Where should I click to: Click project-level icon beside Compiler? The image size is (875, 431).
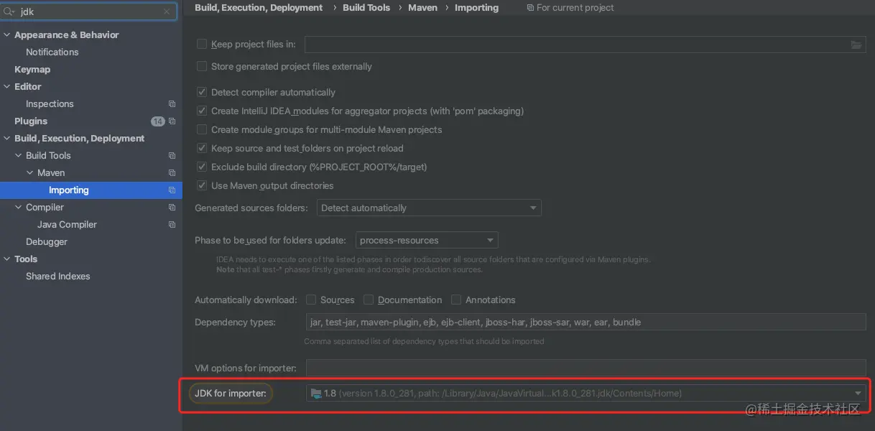tap(172, 208)
